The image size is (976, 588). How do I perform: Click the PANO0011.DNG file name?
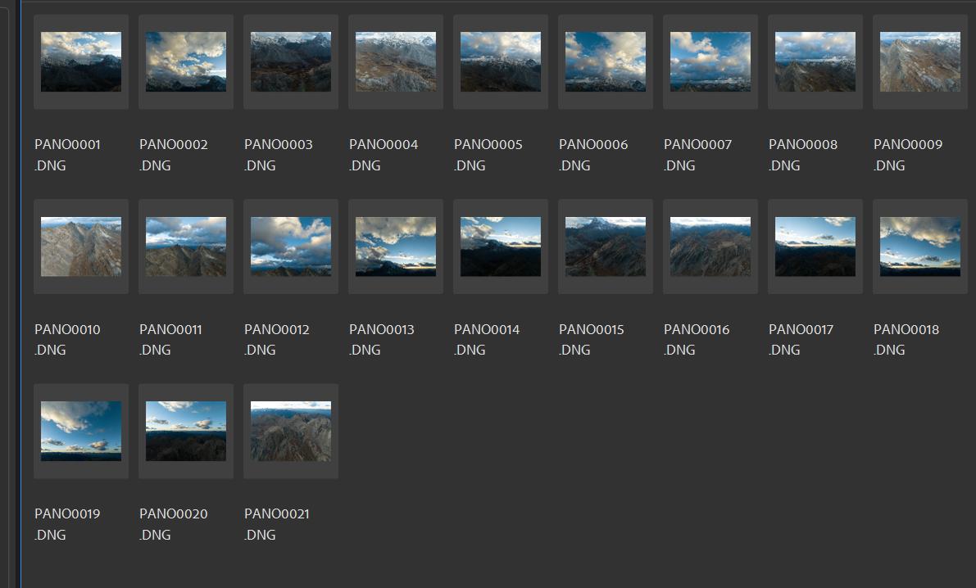click(170, 340)
